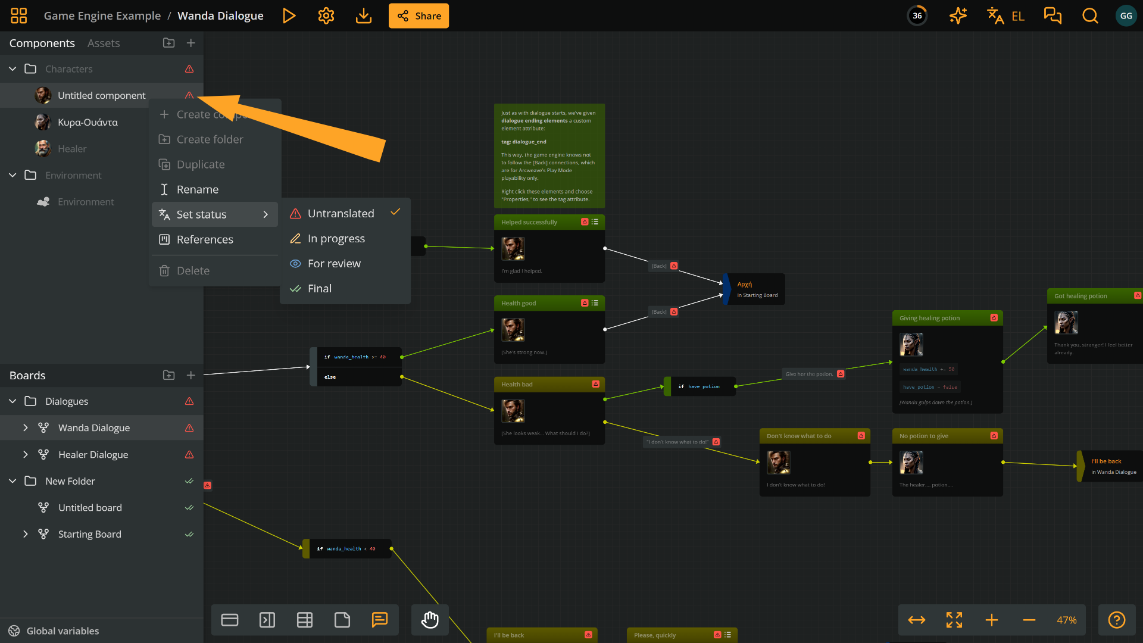Viewport: 1143px width, 643px height.
Task: Start Play Mode with the play icon
Action: pyautogui.click(x=289, y=16)
